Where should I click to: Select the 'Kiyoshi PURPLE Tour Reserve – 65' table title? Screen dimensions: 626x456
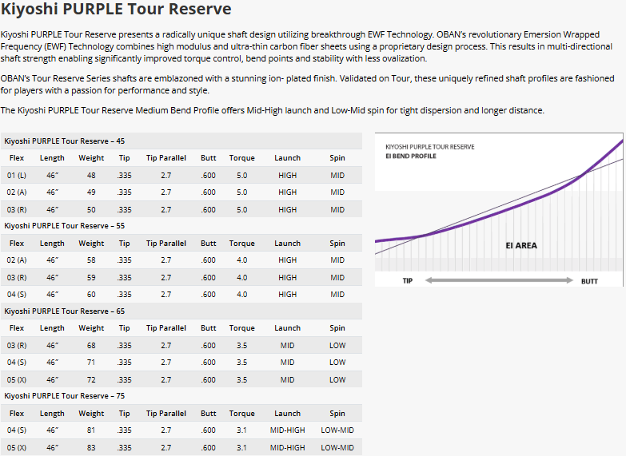pyautogui.click(x=64, y=311)
